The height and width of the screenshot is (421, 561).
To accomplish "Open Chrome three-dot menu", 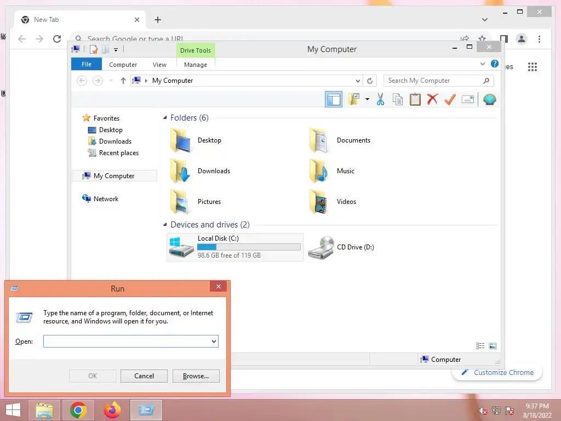I will click(x=539, y=39).
